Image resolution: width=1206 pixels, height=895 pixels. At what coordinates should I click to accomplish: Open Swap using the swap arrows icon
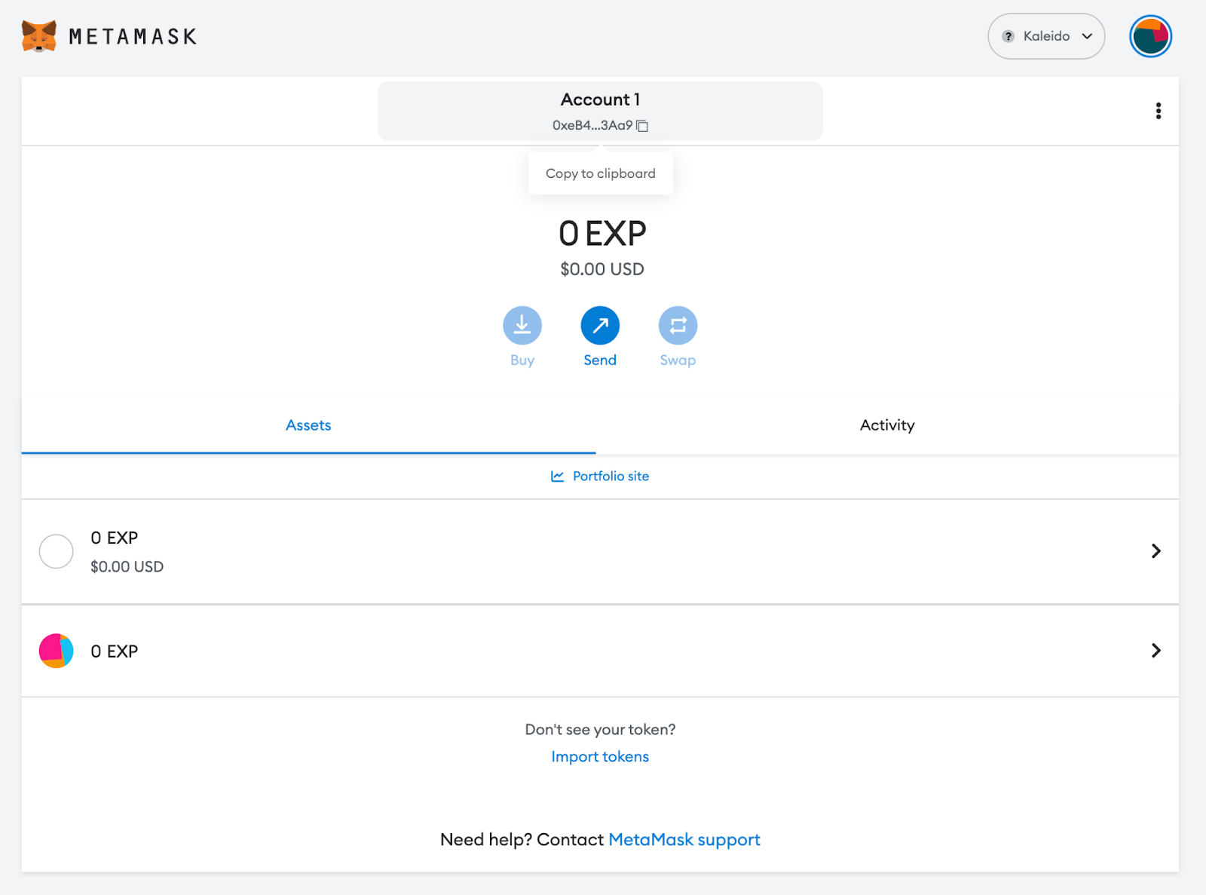(x=677, y=325)
